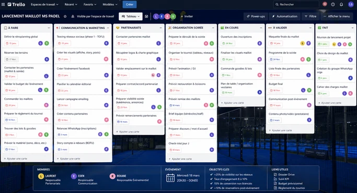Open the app switcher grid icon
Image resolution: width=357 pixels, height=193 pixels.
(3, 4)
